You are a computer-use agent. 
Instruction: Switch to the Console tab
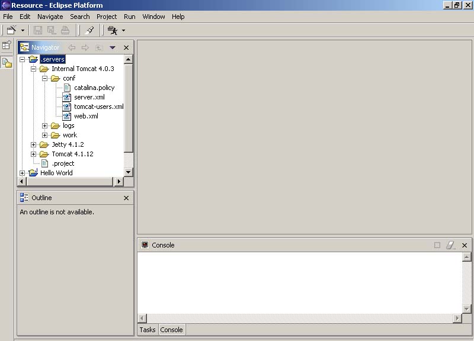click(171, 330)
